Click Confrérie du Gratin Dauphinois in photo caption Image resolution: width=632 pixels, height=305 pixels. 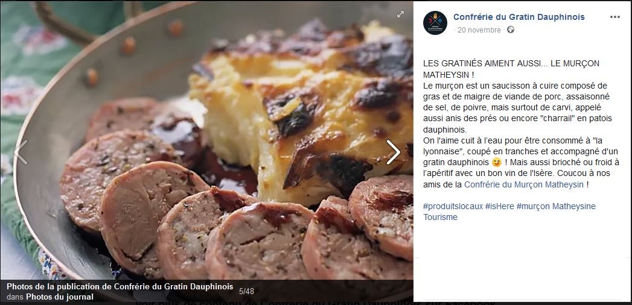[173, 287]
